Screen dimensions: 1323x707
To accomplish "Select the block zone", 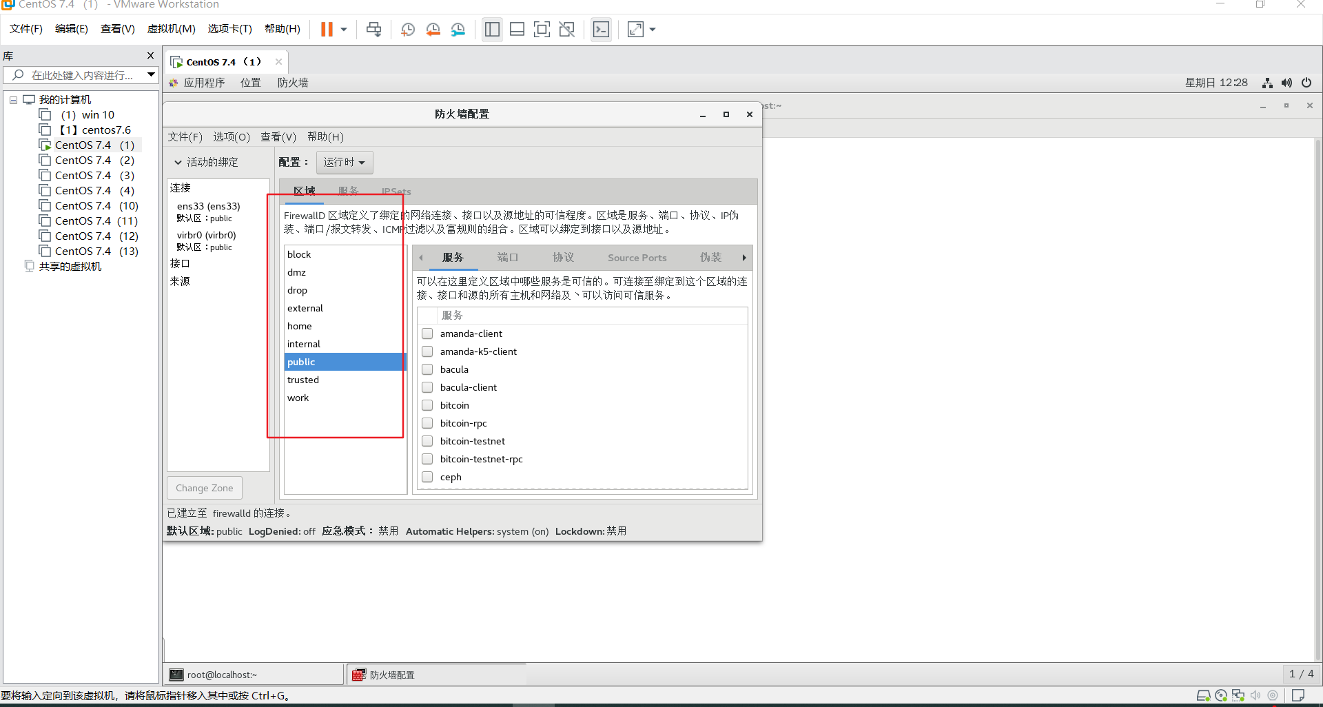I will (345, 254).
